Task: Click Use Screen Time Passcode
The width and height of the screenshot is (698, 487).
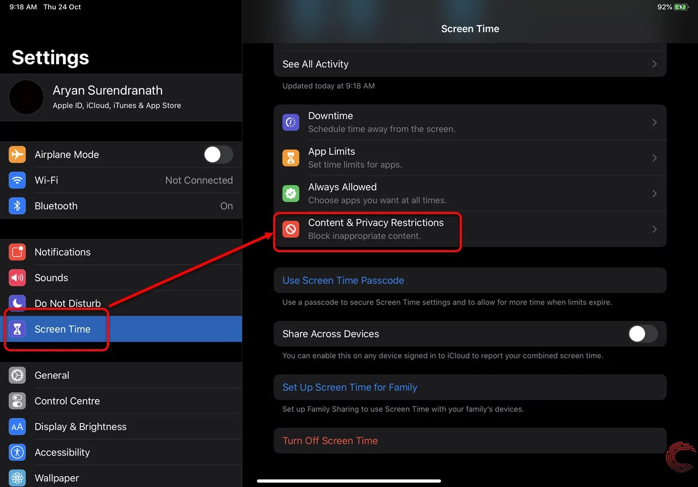Action: (x=343, y=280)
